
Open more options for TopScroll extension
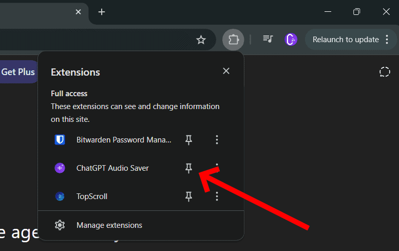(217, 196)
